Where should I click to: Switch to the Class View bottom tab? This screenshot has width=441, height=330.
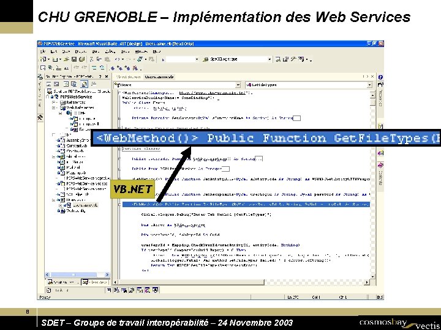(x=96, y=282)
